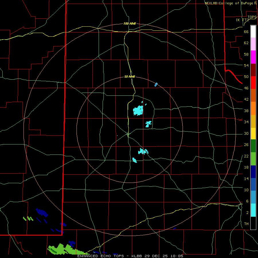
Task: Click the "14" scale value
Action: point(246,179)
